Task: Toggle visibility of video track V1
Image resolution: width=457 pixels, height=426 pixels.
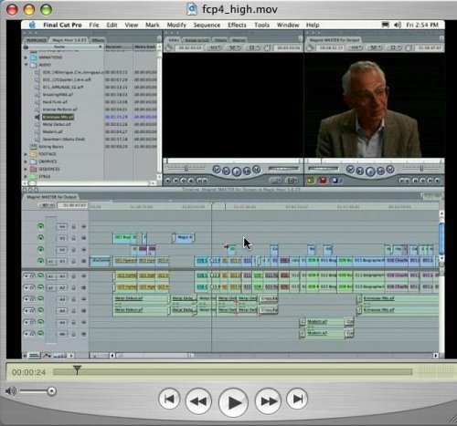Action: click(40, 261)
